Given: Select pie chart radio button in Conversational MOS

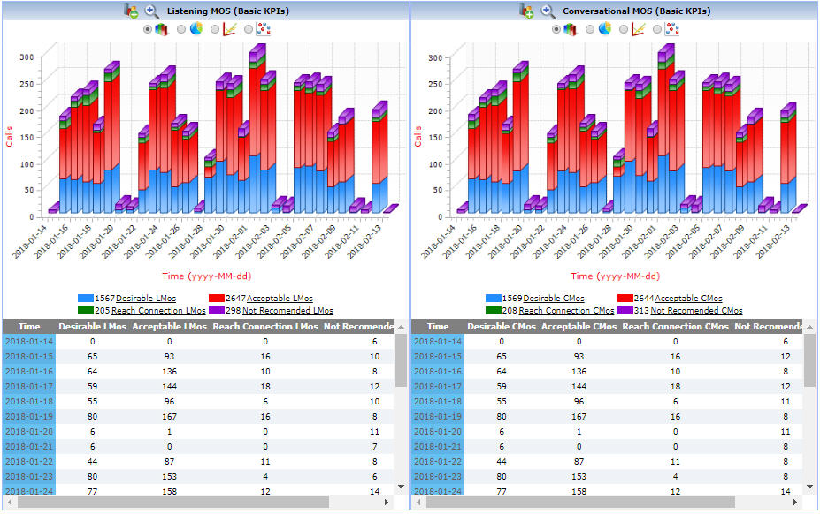Looking at the screenshot, I should click(590, 29).
